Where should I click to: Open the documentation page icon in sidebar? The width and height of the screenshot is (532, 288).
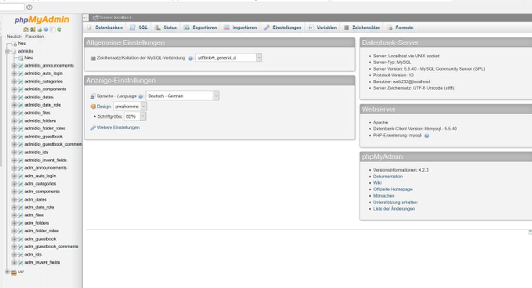click(52, 30)
